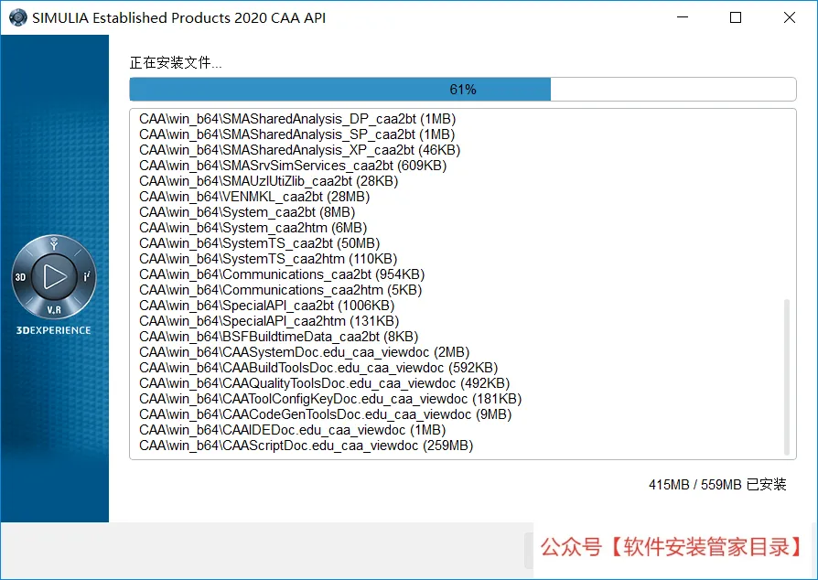Select the CAAQualityToolsDoc.edu_caa_viewdoc (492KB) row
818x580 pixels.
click(325, 383)
